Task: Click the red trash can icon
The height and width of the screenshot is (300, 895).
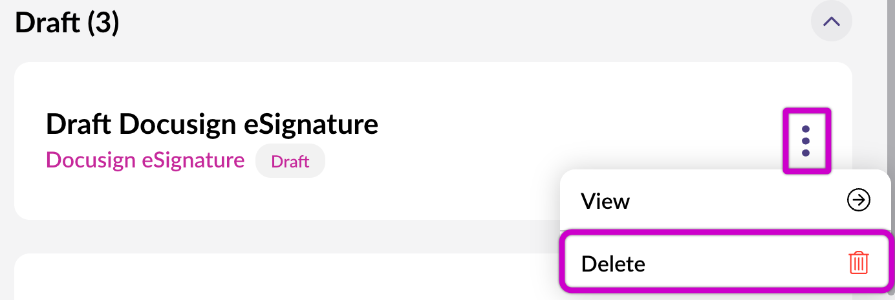Action: (x=858, y=263)
